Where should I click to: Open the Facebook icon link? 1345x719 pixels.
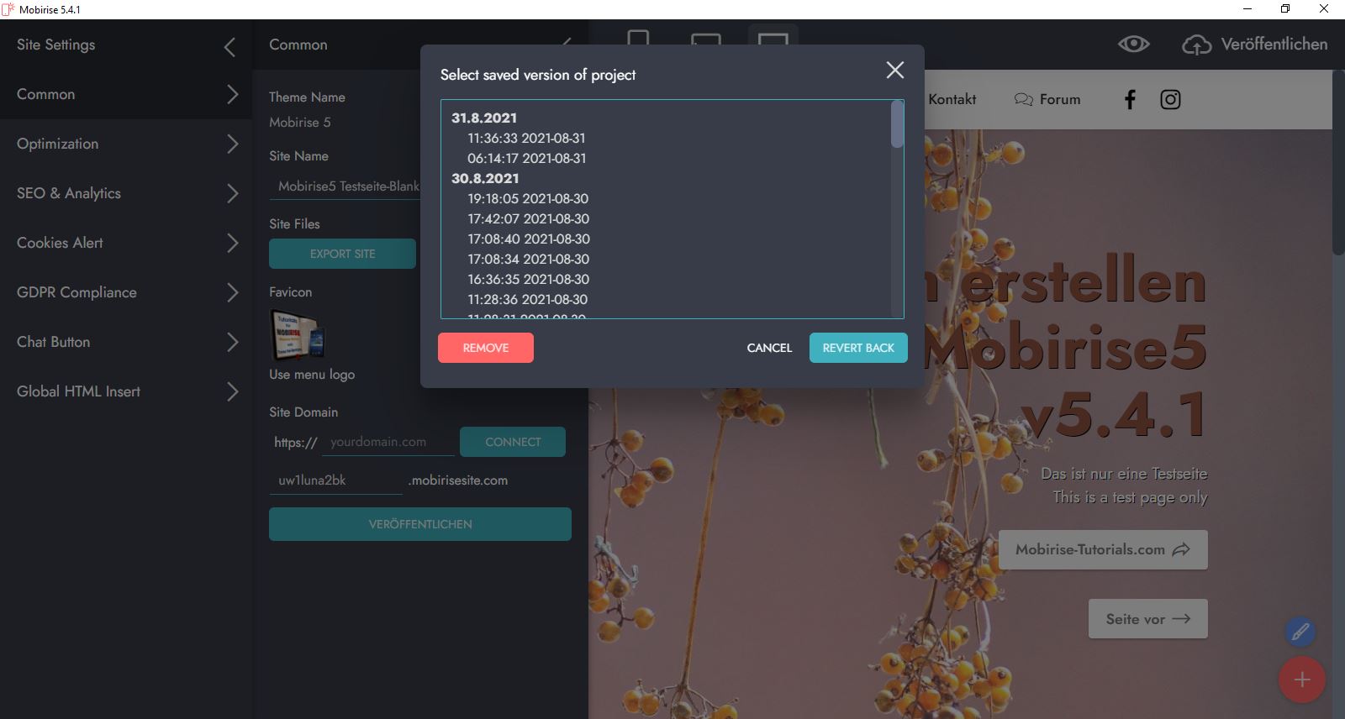[x=1130, y=100]
